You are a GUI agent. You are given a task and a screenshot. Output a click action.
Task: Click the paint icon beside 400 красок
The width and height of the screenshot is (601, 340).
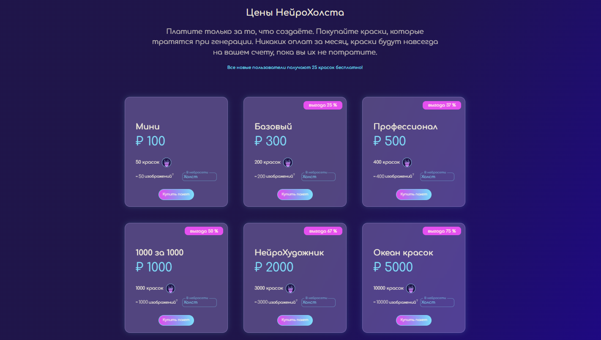(x=407, y=162)
